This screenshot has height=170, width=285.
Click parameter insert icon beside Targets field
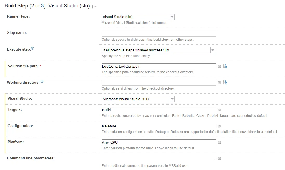[219, 110]
